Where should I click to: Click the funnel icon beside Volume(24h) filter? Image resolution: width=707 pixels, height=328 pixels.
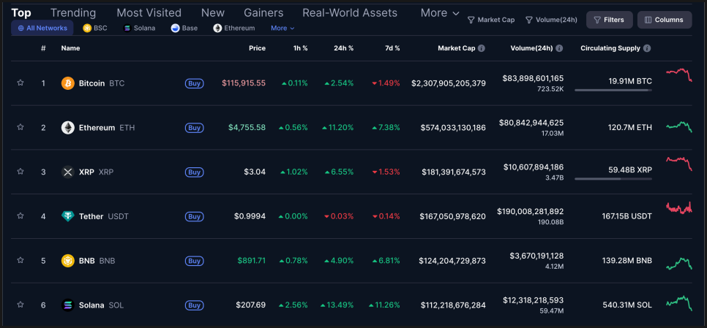(529, 20)
